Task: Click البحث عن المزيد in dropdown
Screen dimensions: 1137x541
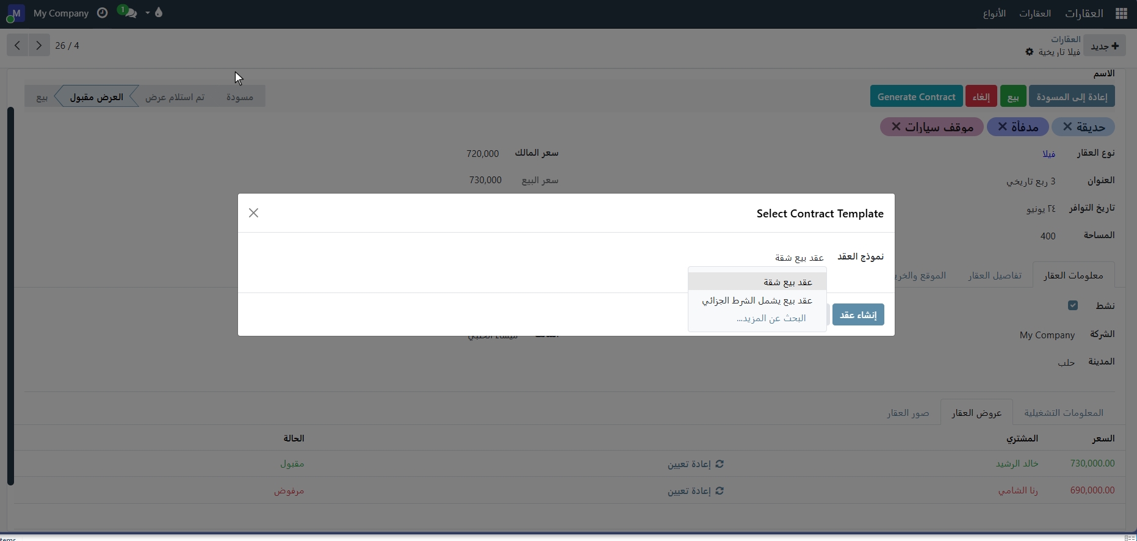Action: (x=770, y=318)
